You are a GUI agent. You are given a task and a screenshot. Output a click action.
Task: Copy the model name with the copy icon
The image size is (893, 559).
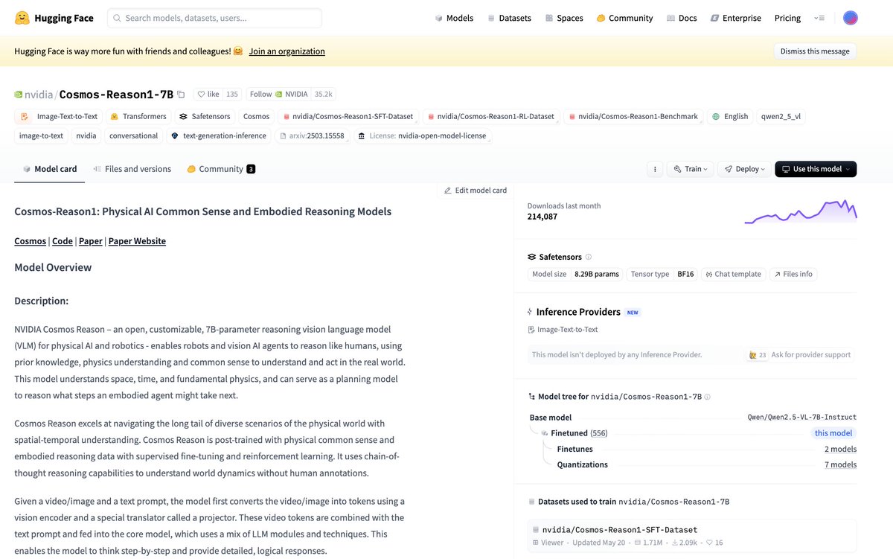point(181,95)
